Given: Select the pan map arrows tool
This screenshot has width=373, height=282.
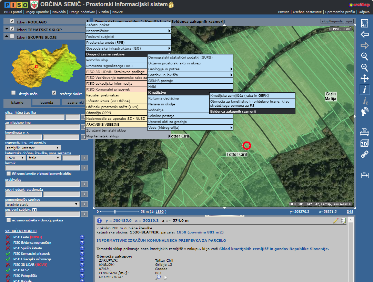Looking at the screenshot, I should click(364, 79).
